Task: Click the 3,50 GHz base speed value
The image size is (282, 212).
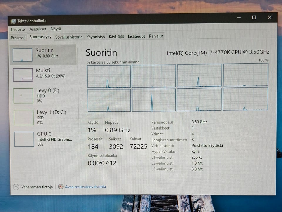Action: tap(199, 122)
